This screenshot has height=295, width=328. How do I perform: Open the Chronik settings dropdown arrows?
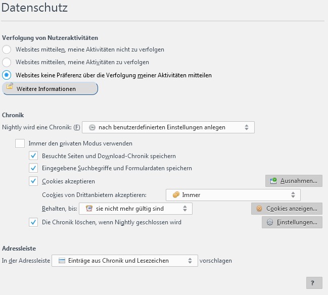246,127
